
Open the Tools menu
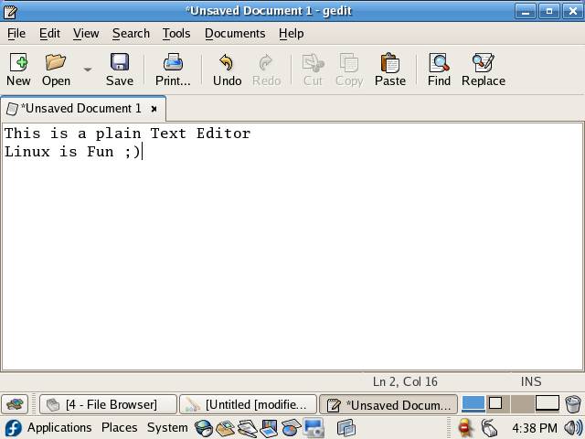pos(176,33)
